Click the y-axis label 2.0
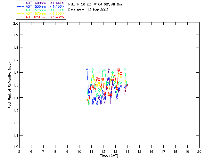The width and height of the screenshot is (205, 164). pos(16,23)
